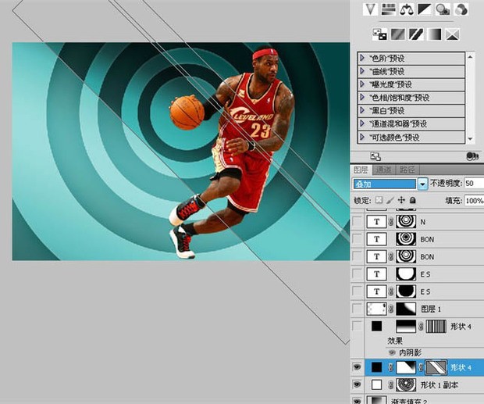Viewport: 484px width, 404px height.
Task: Show the hidden 图层 1 layer
Action: pyautogui.click(x=358, y=309)
